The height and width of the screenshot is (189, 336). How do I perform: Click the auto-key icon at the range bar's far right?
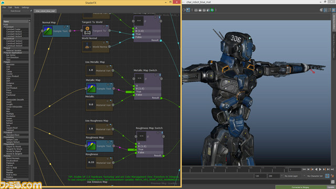pyautogui.click(x=332, y=176)
